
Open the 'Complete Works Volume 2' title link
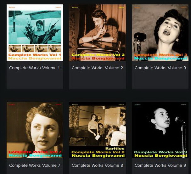click(x=97, y=68)
